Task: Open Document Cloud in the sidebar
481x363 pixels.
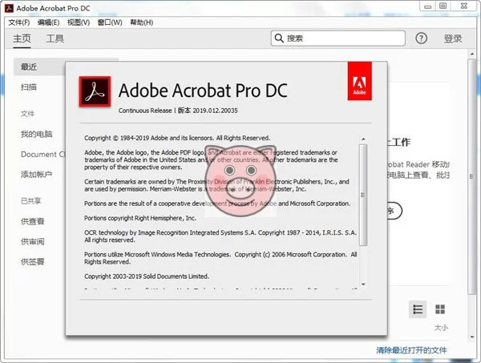Action: pos(43,154)
